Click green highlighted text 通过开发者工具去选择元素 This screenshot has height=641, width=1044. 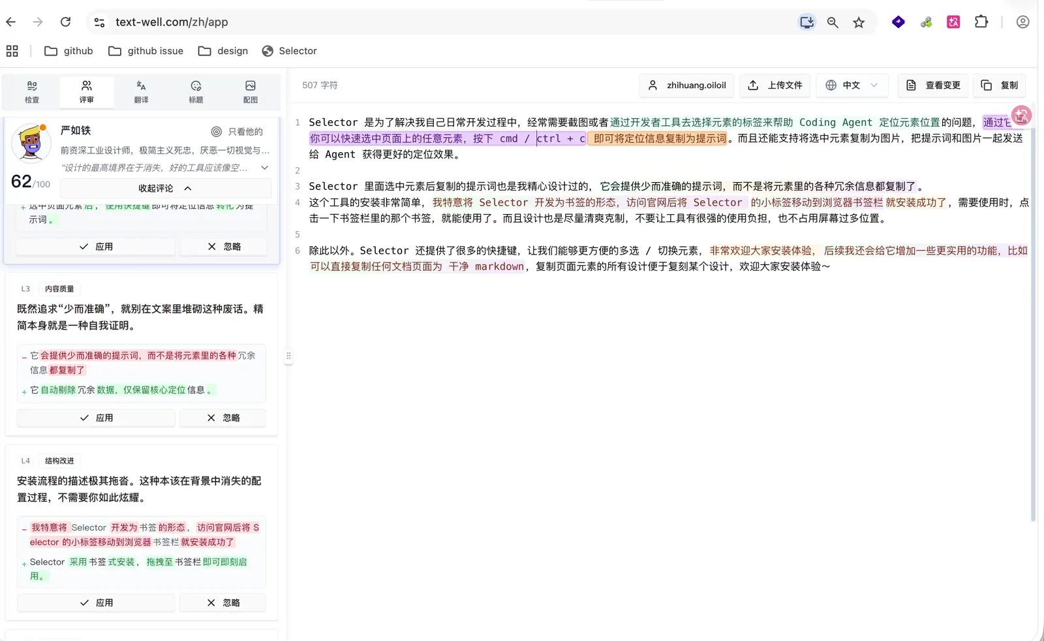(x=675, y=122)
